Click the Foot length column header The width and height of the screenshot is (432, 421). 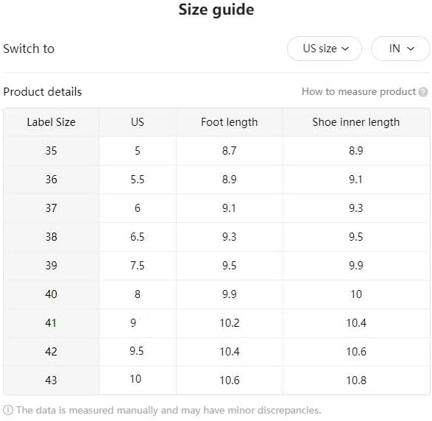[x=229, y=122]
